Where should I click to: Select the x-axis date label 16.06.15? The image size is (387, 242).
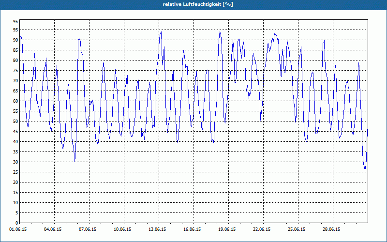click(x=192, y=229)
